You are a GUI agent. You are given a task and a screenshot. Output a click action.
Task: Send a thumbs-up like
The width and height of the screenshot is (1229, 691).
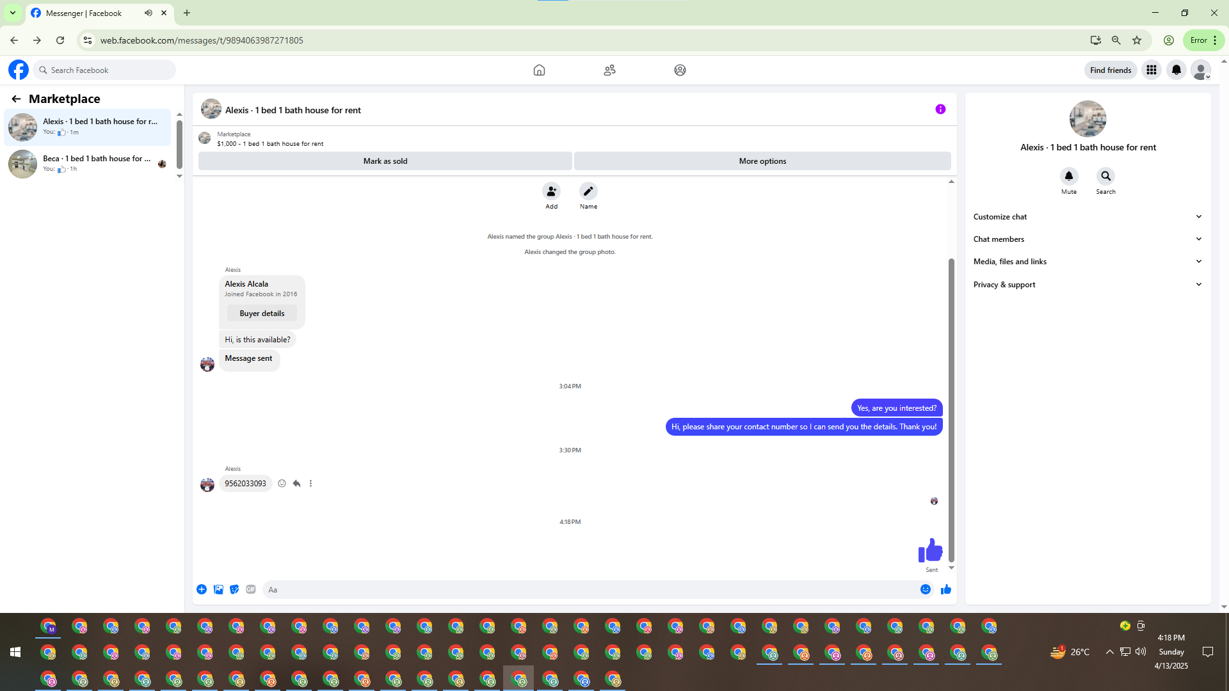[946, 589]
